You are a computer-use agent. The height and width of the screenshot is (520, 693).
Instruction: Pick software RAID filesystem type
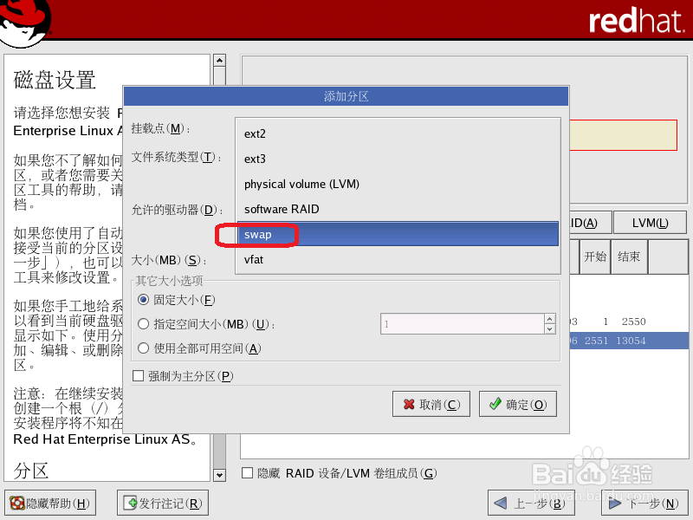[x=398, y=209]
